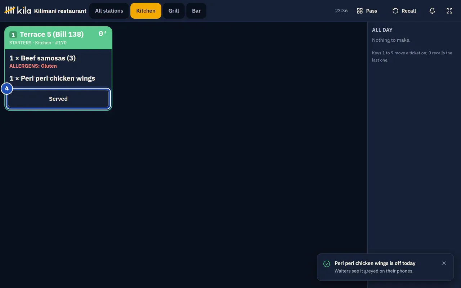Recall the last ticket

404,11
